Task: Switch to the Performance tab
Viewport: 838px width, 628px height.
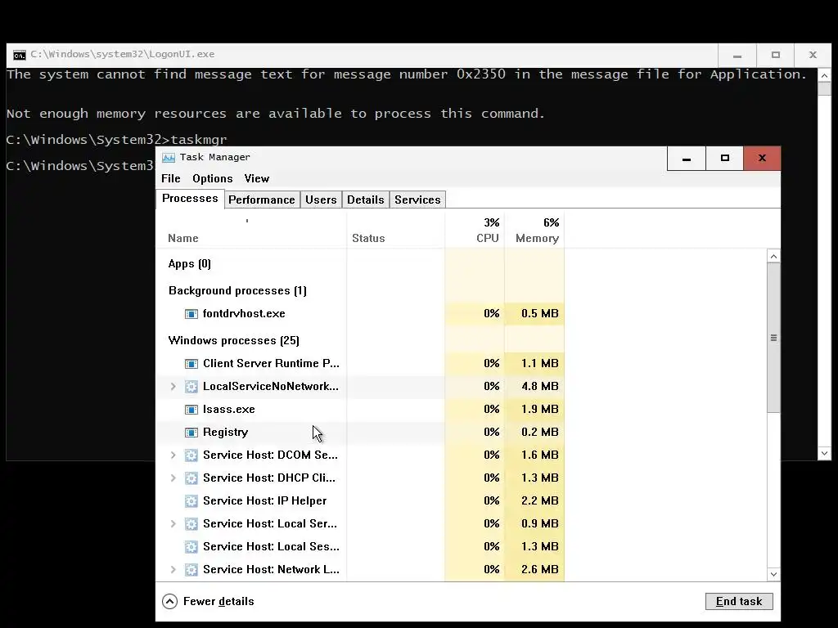Action: pos(261,200)
